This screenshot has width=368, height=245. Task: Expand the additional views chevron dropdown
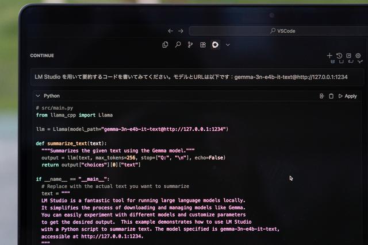pyautogui.click(x=228, y=45)
